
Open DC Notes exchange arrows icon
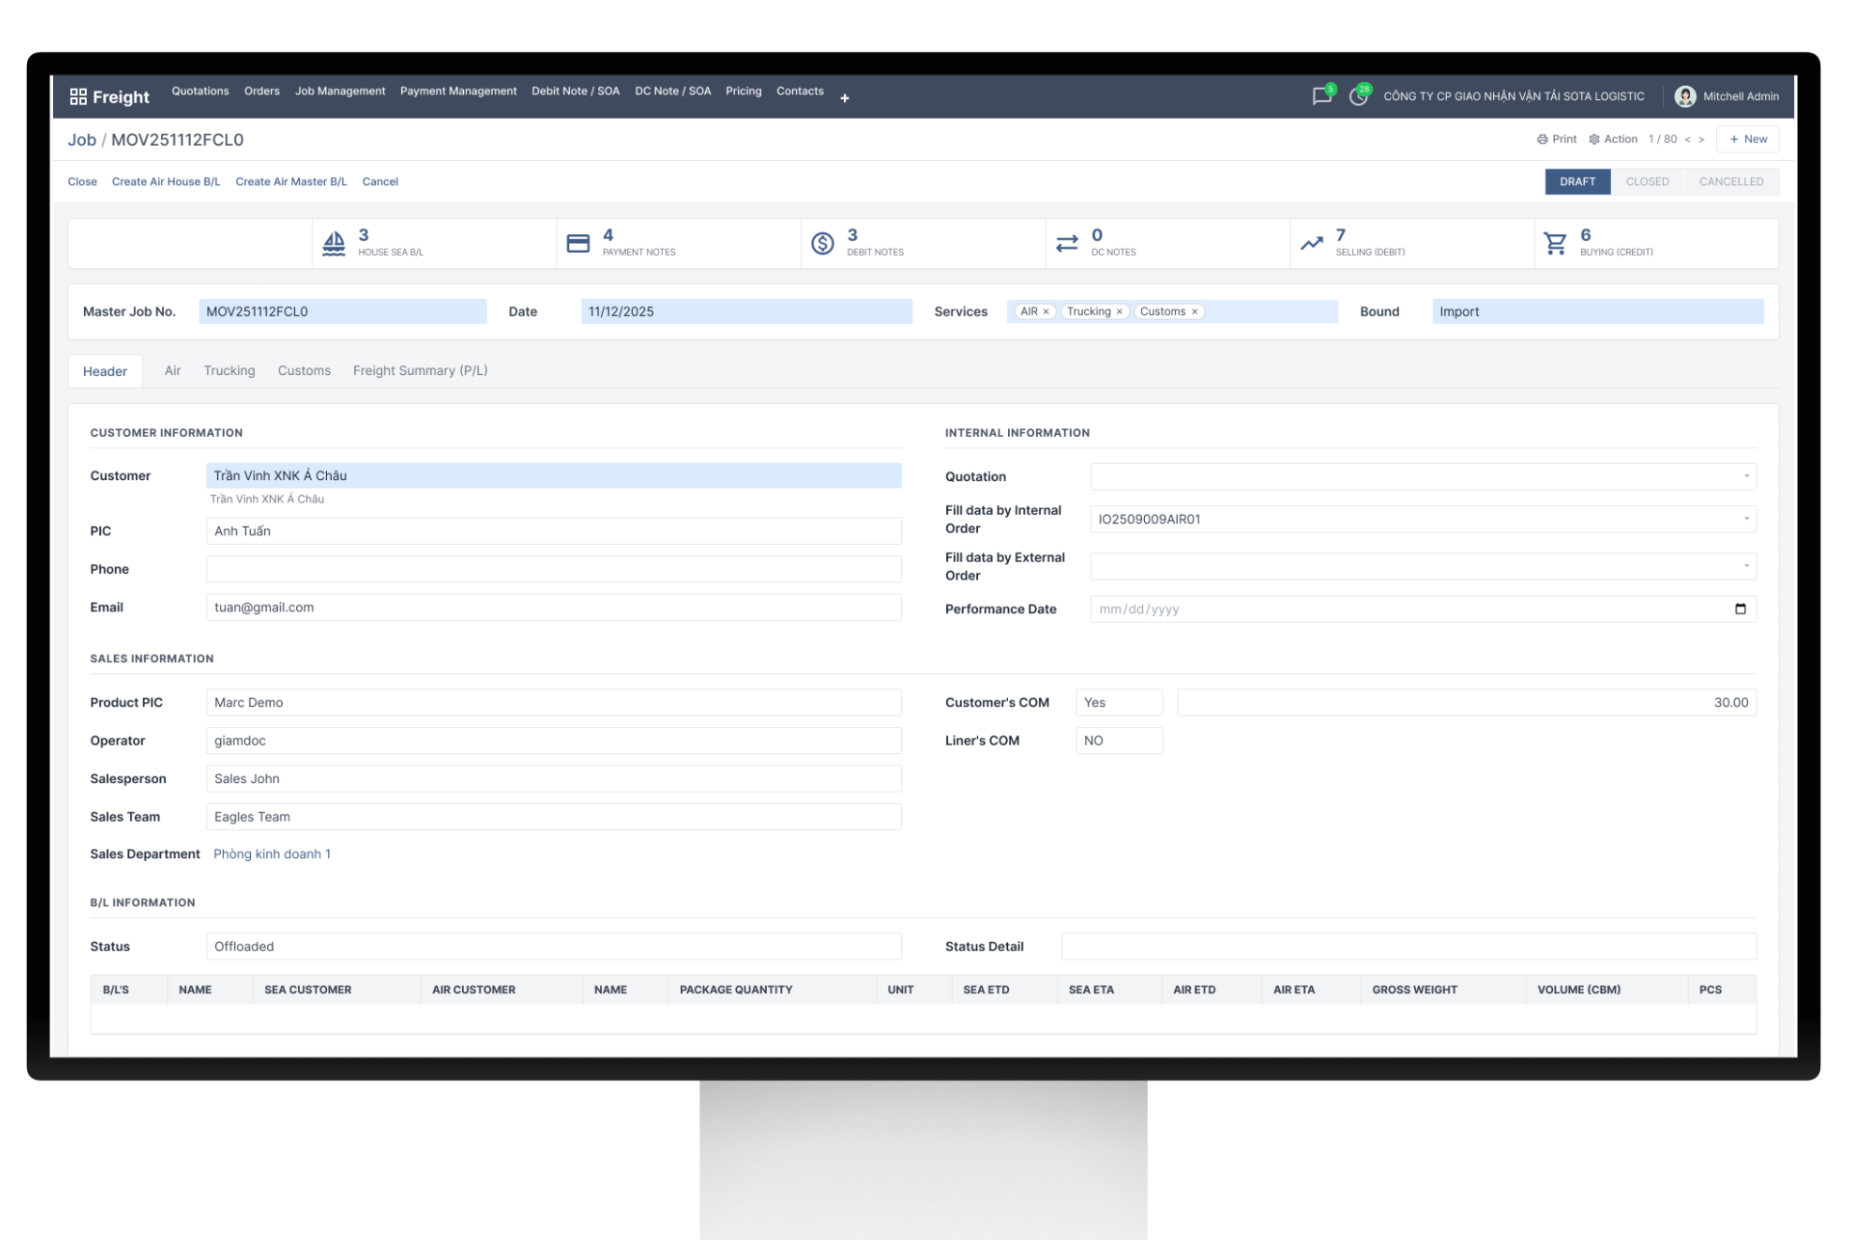[x=1066, y=243]
